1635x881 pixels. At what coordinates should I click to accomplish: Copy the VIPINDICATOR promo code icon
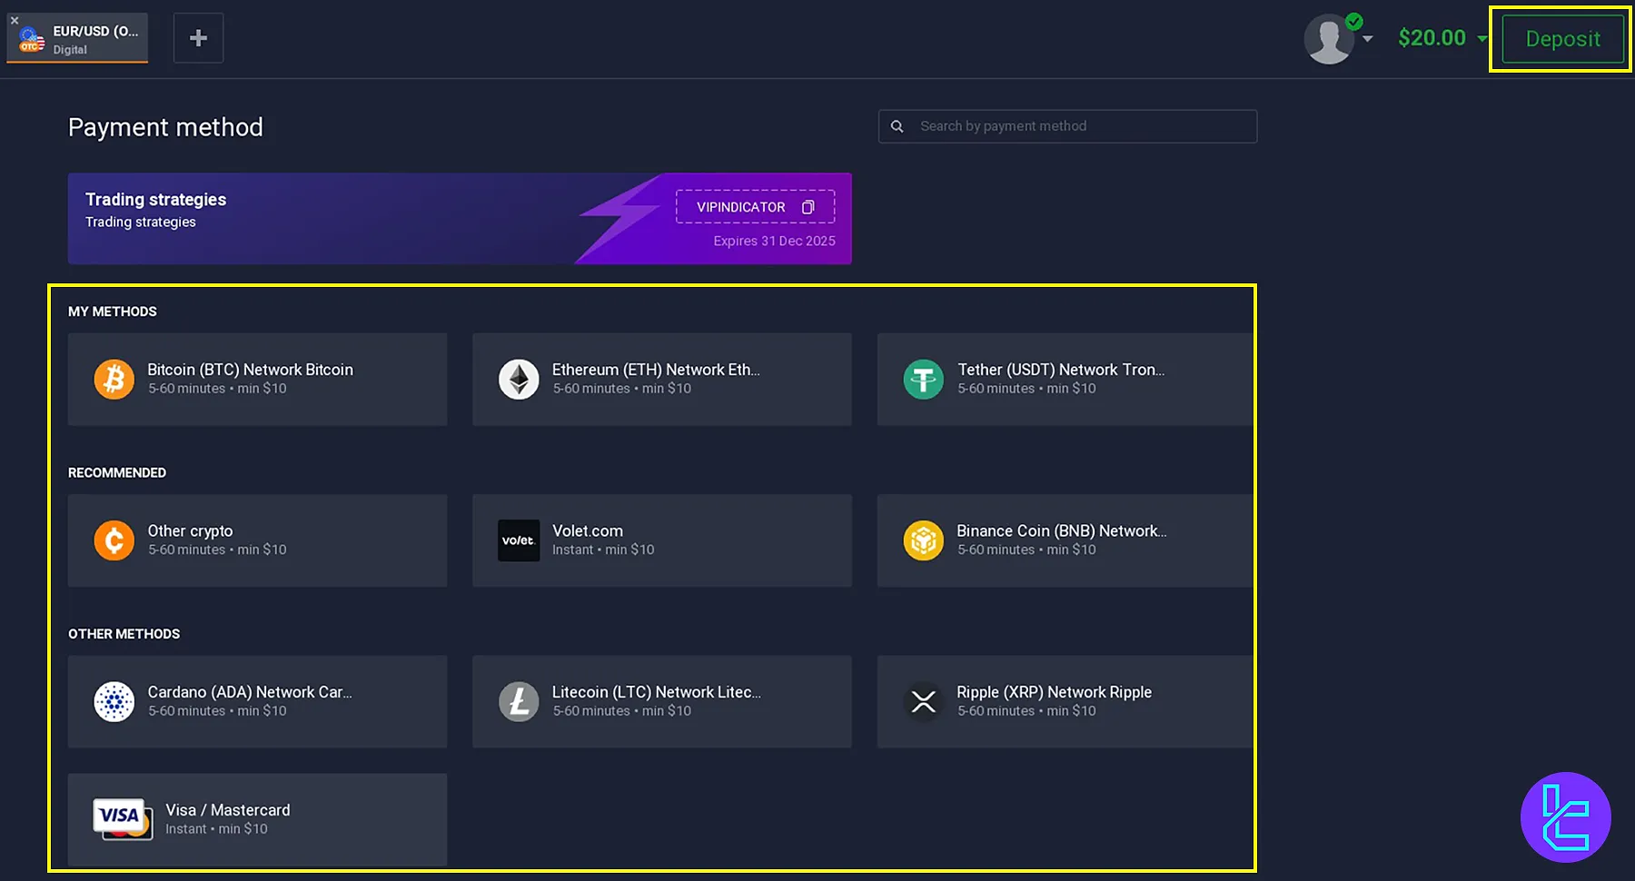[x=808, y=207]
